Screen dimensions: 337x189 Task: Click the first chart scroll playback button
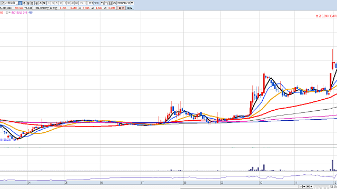point(301,186)
